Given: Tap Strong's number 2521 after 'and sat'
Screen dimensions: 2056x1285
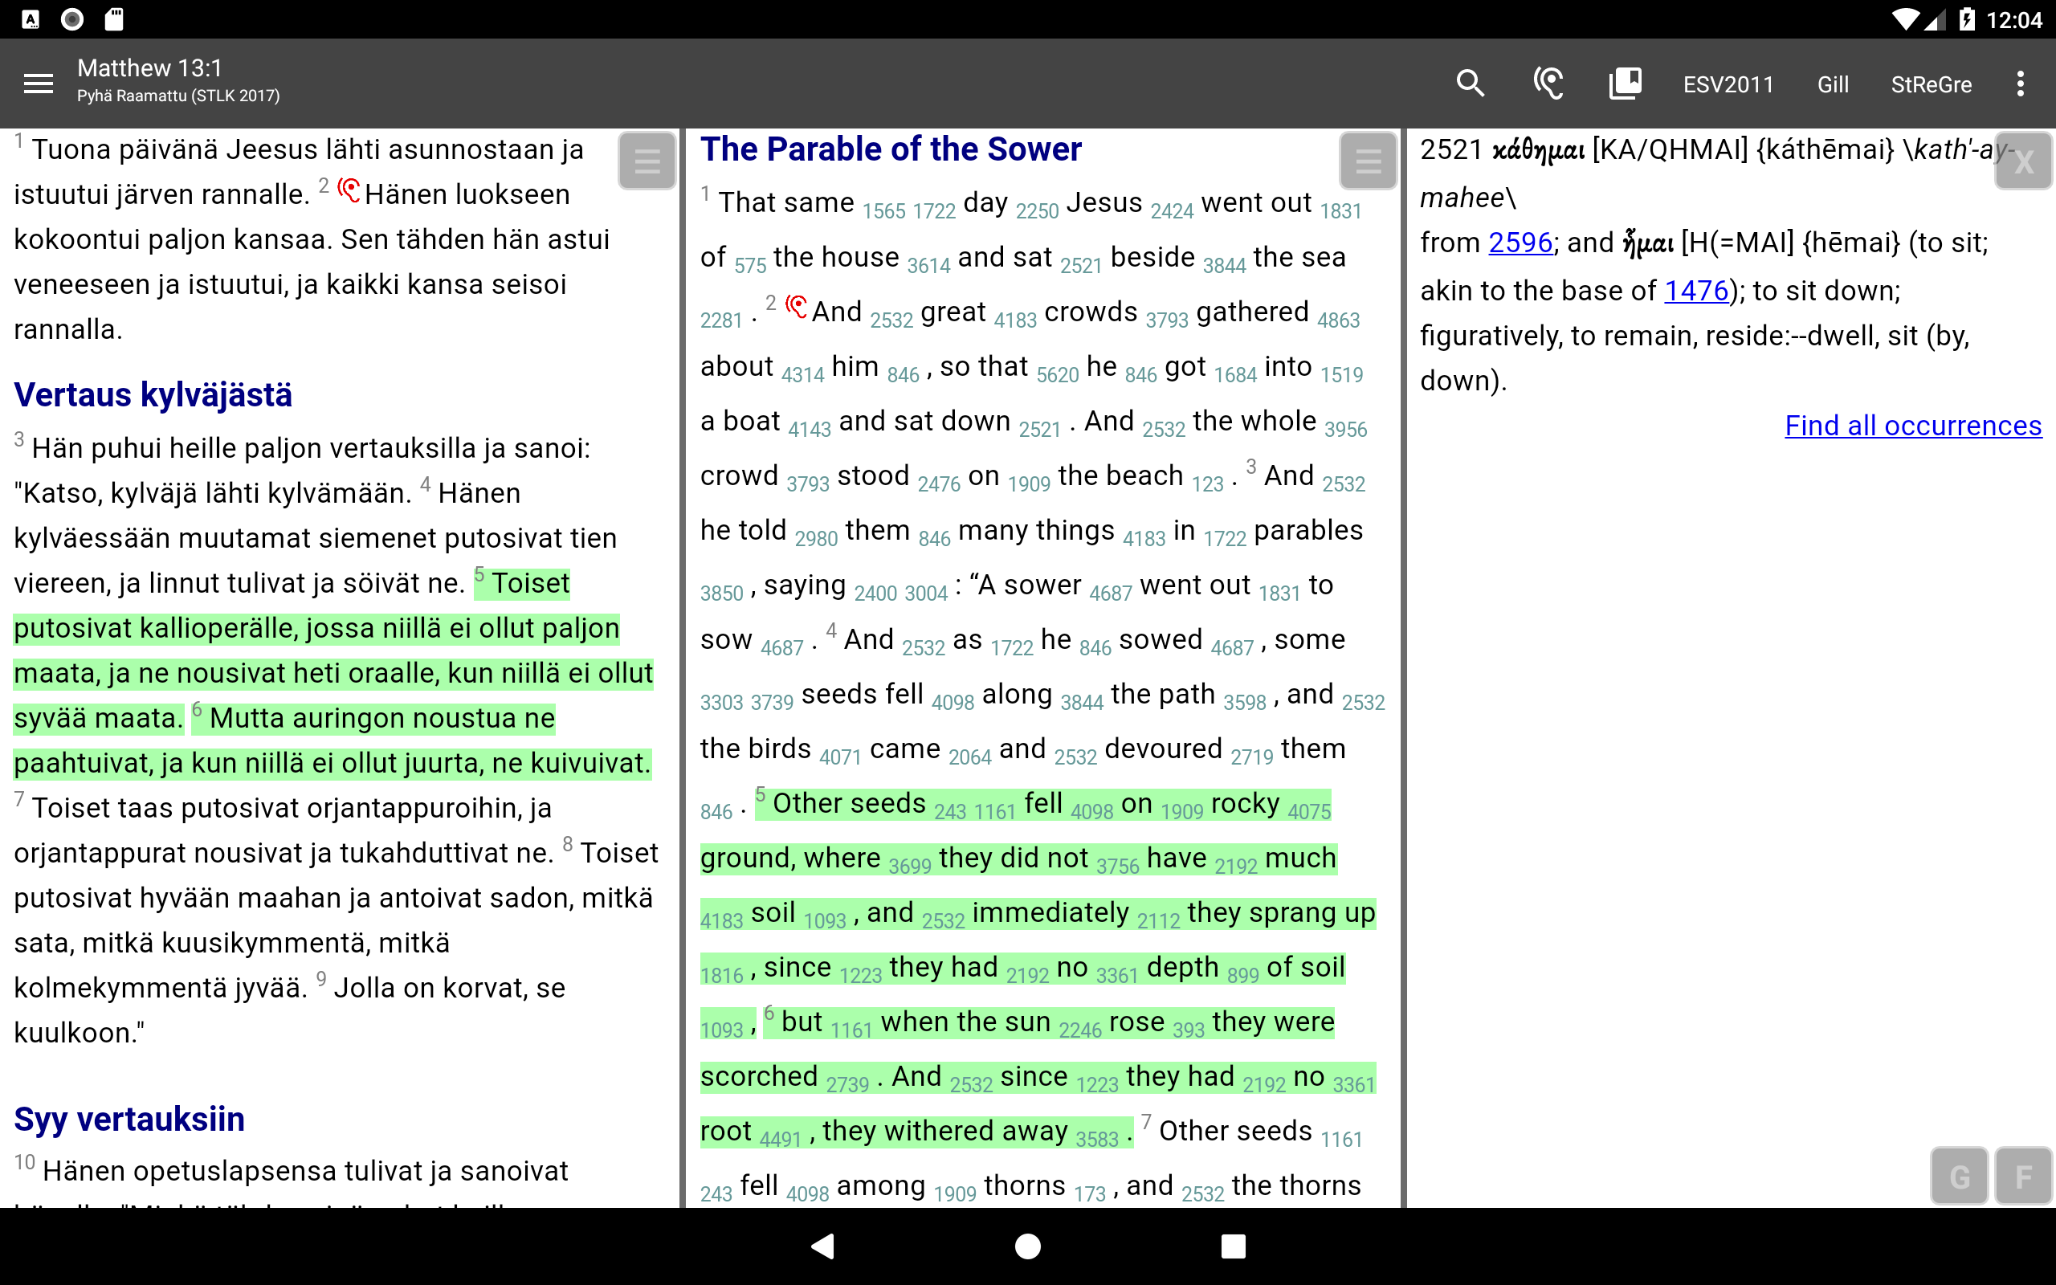Looking at the screenshot, I should [x=1081, y=266].
